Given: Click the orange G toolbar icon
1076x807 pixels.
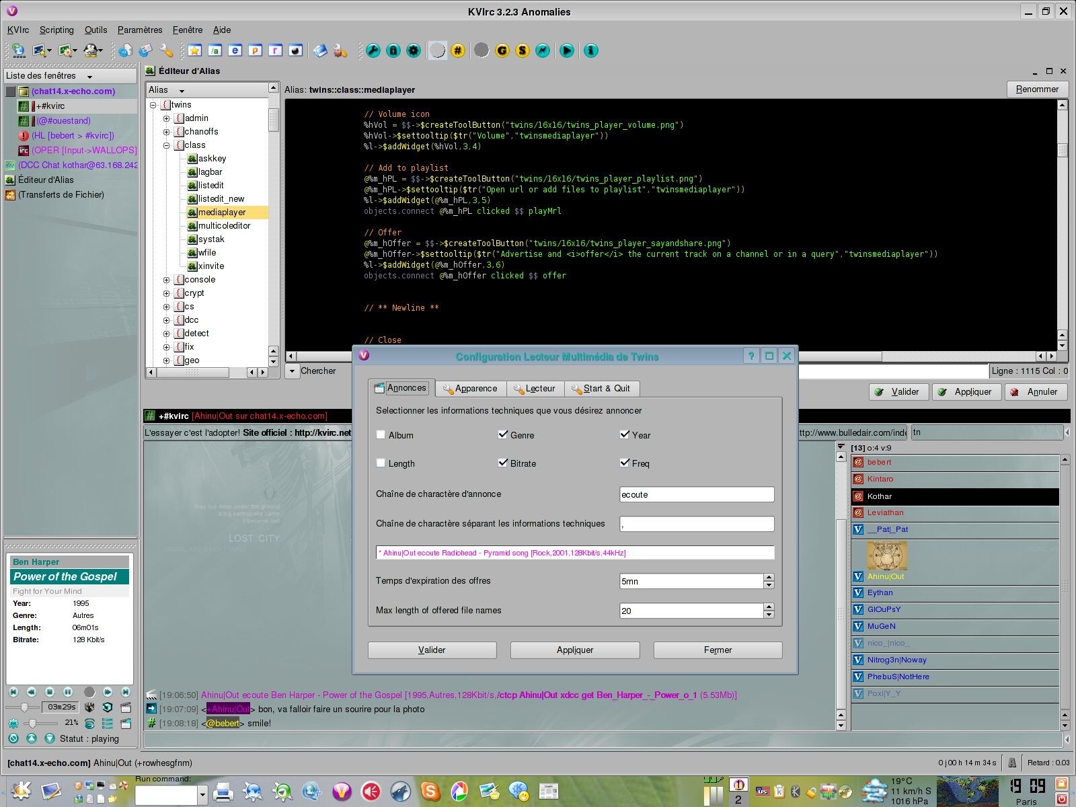Looking at the screenshot, I should coord(502,50).
